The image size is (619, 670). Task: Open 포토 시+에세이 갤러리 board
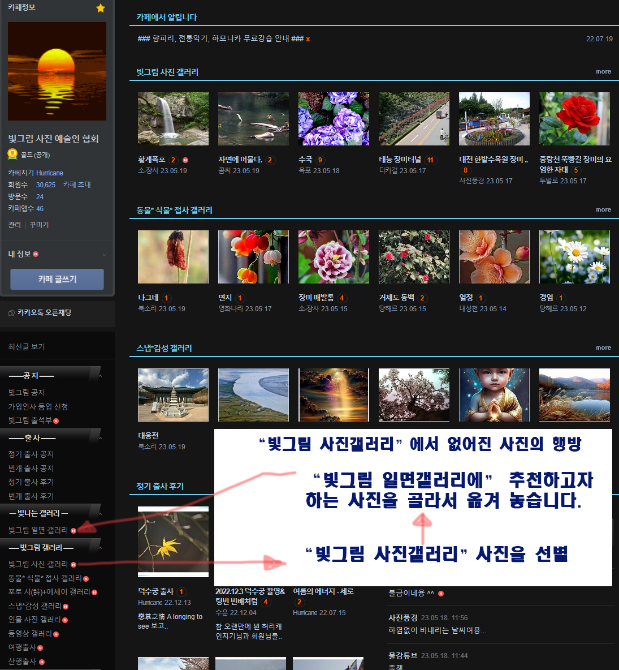(x=49, y=592)
